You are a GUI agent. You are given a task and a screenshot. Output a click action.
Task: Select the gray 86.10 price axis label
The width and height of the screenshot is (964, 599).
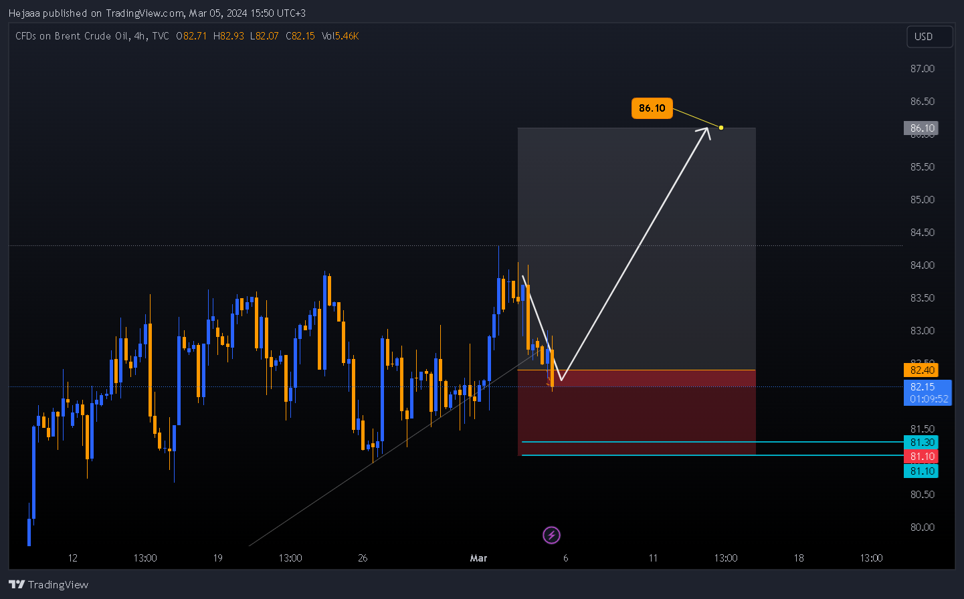click(921, 128)
